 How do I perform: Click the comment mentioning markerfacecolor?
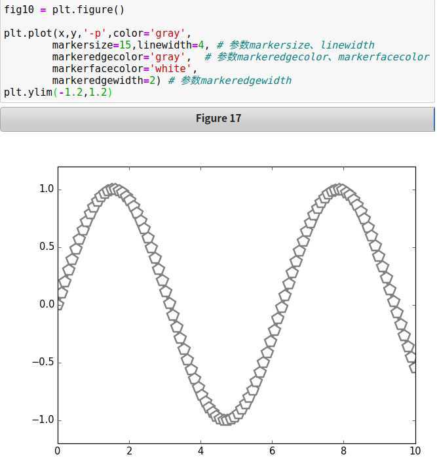[x=317, y=57]
